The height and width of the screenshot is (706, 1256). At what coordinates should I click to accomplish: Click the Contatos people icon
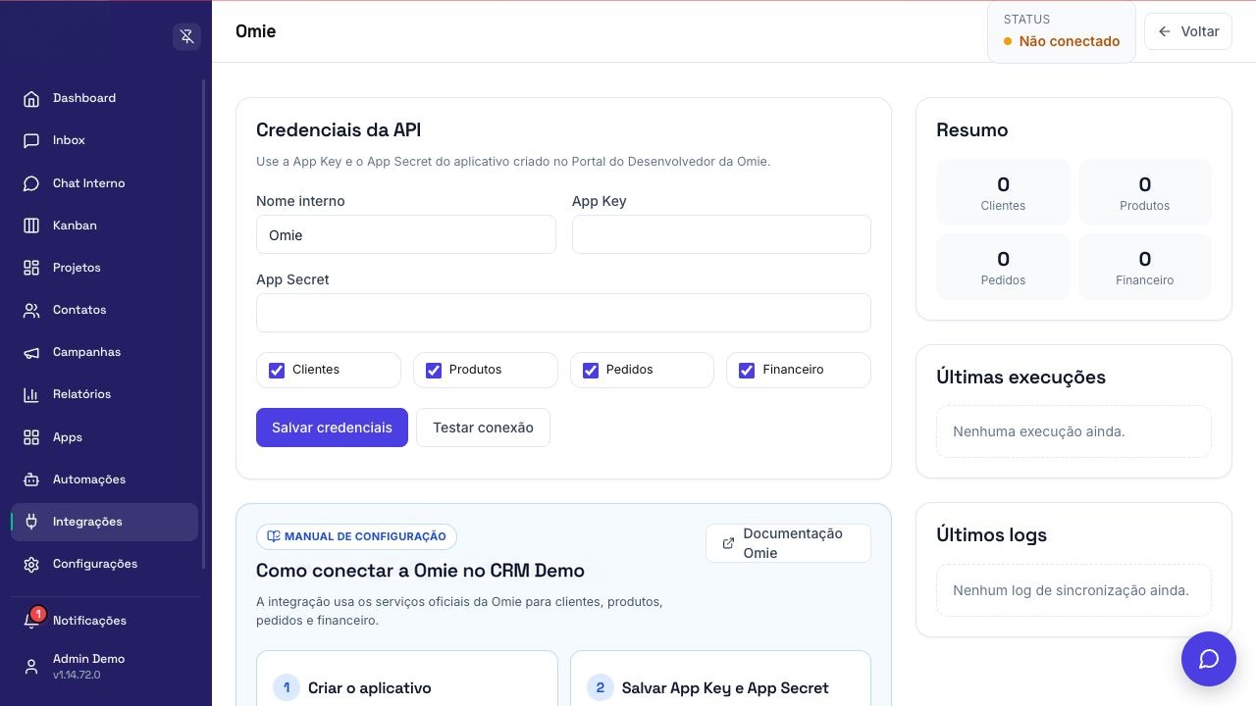pyautogui.click(x=31, y=310)
